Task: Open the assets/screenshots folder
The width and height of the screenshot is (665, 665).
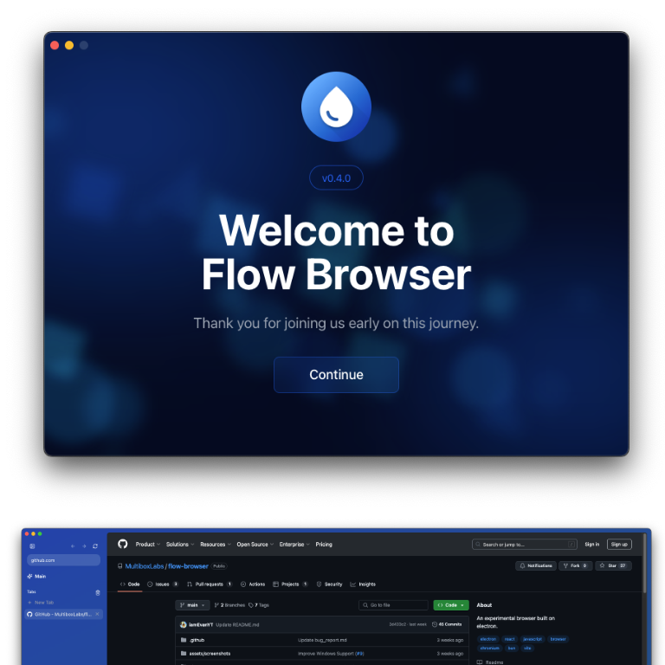Action: click(210, 653)
